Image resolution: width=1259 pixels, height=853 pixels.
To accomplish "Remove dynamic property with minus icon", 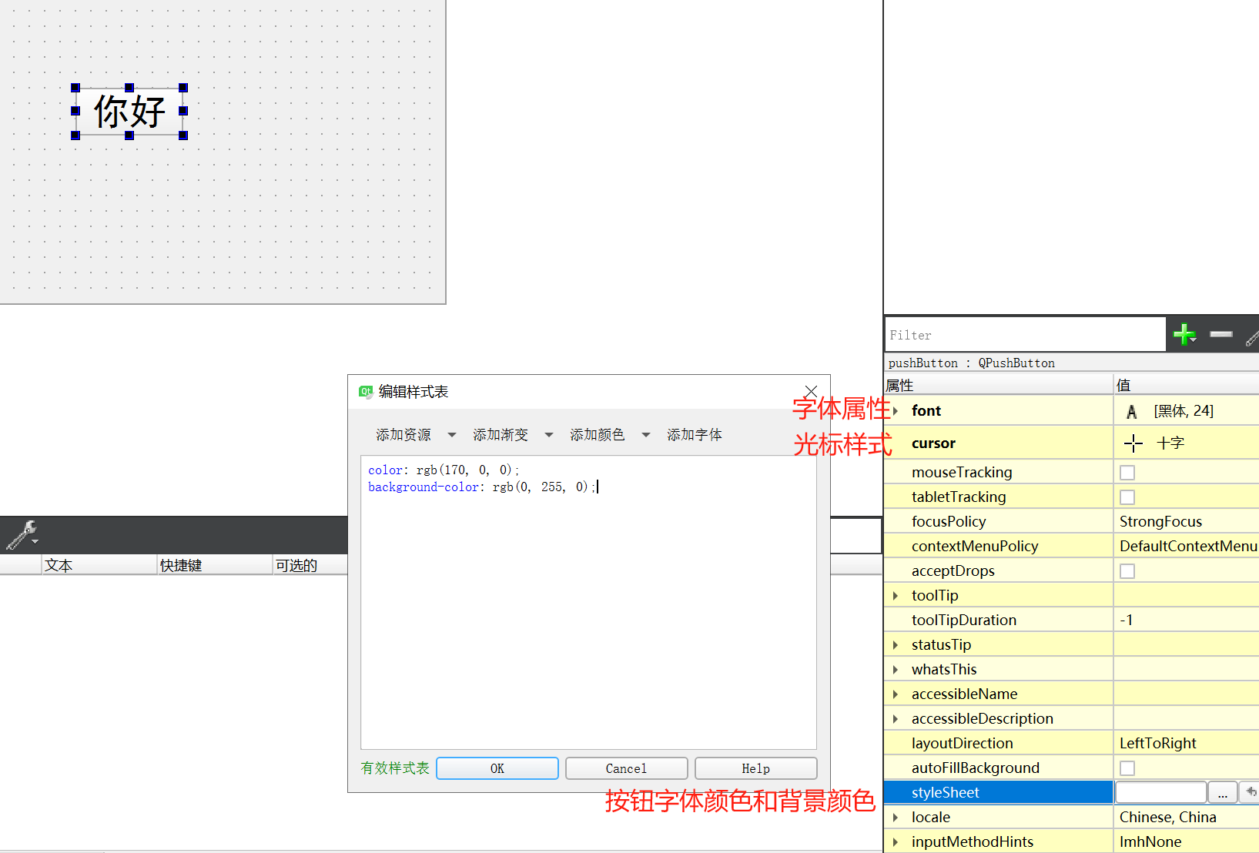I will (x=1221, y=334).
